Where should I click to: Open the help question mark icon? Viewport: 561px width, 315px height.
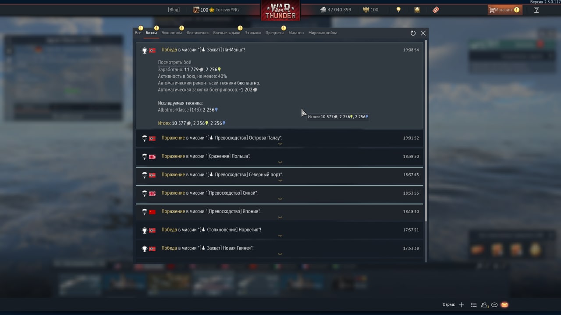pos(536,10)
